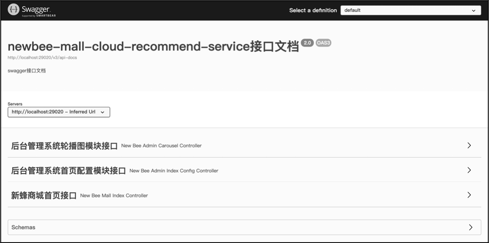The height and width of the screenshot is (243, 489).
Task: Expand the Schemas section
Action: (x=244, y=228)
